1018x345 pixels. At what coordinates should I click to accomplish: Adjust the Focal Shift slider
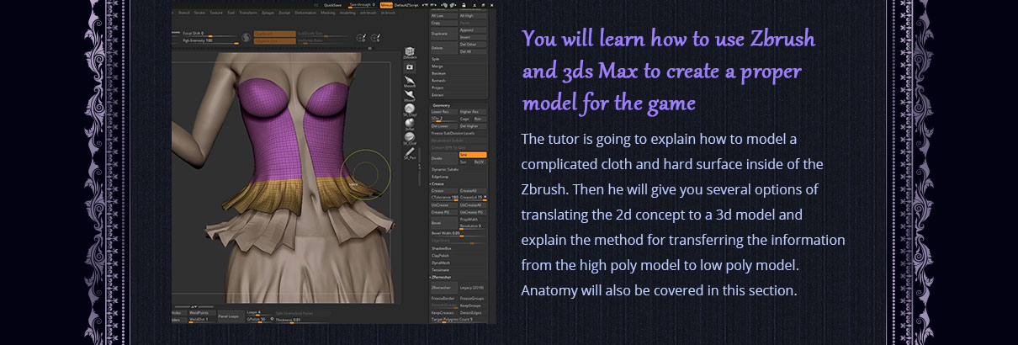click(x=209, y=34)
